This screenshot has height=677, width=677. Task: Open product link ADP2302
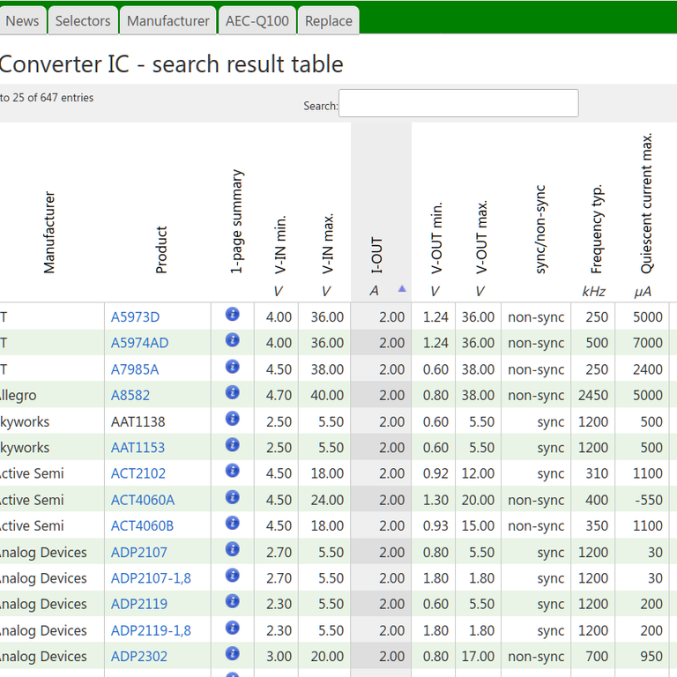[139, 656]
